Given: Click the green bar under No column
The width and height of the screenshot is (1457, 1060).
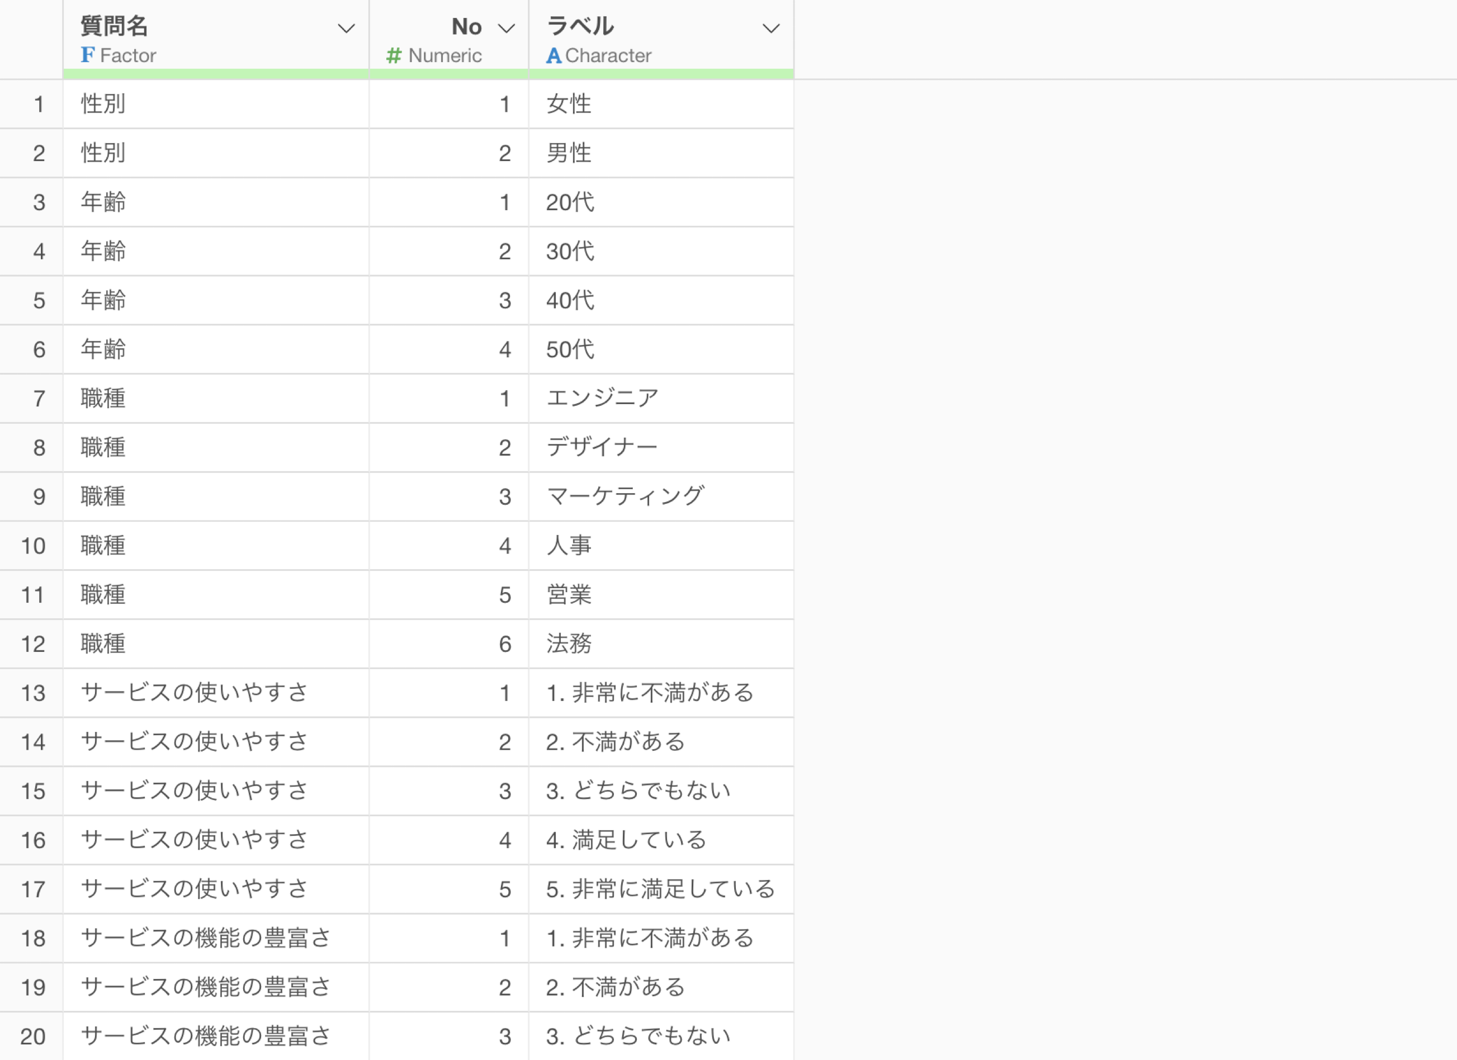Looking at the screenshot, I should 448,74.
